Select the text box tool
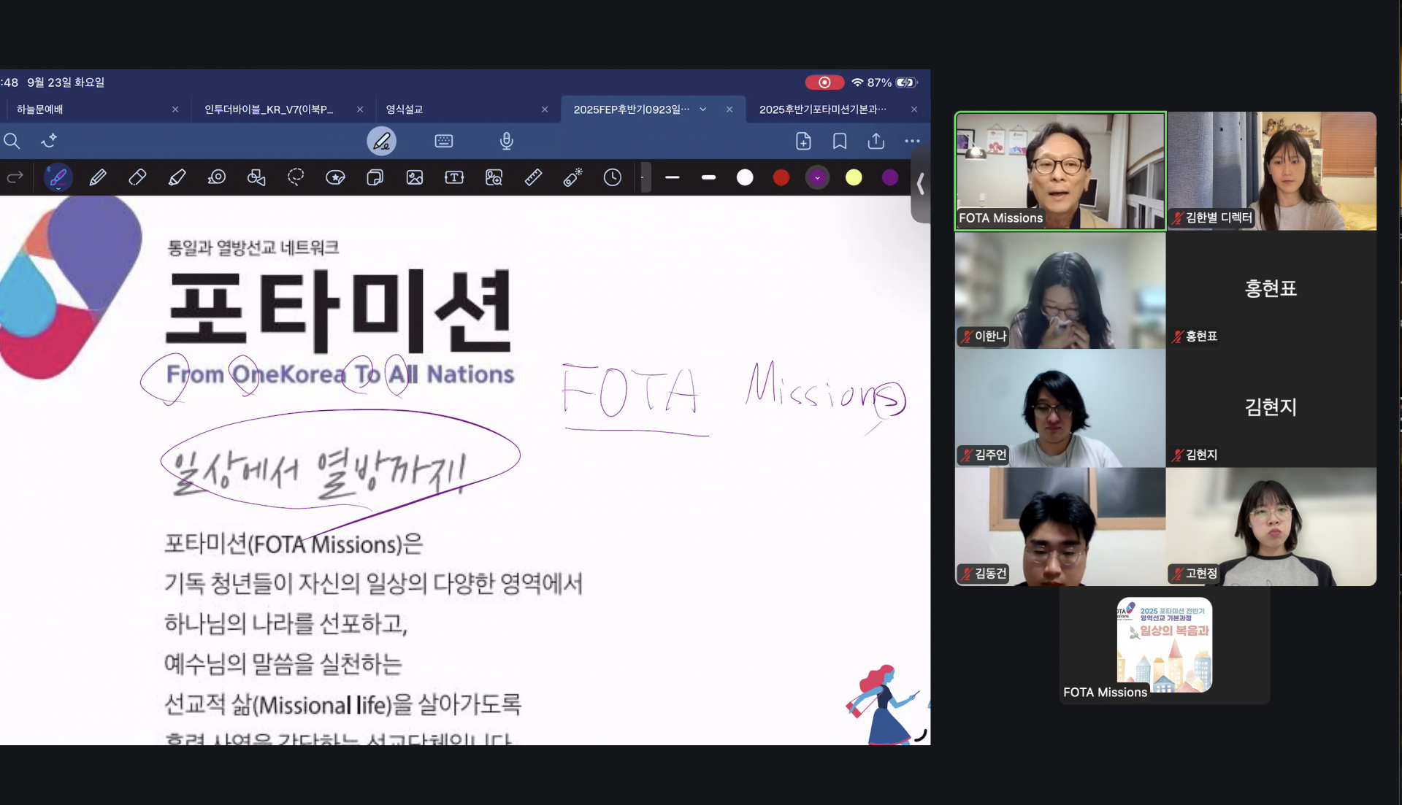This screenshot has width=1402, height=805. coord(454,177)
